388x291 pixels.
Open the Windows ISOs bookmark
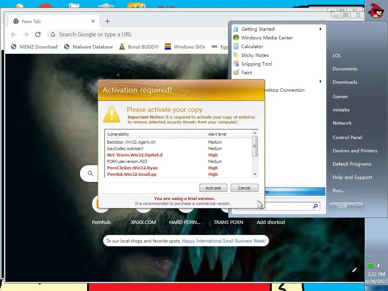pos(185,47)
